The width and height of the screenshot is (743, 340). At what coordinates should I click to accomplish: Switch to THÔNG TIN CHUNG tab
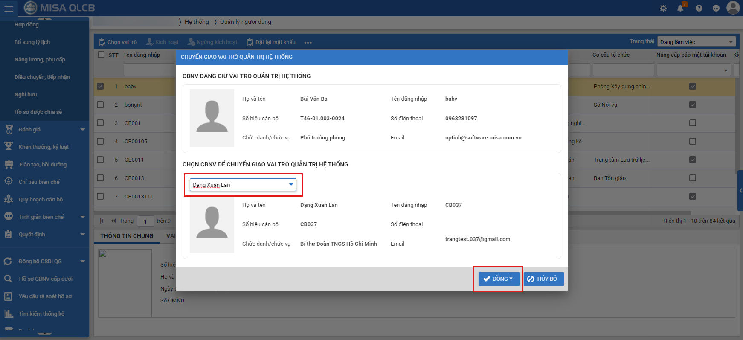coord(127,236)
